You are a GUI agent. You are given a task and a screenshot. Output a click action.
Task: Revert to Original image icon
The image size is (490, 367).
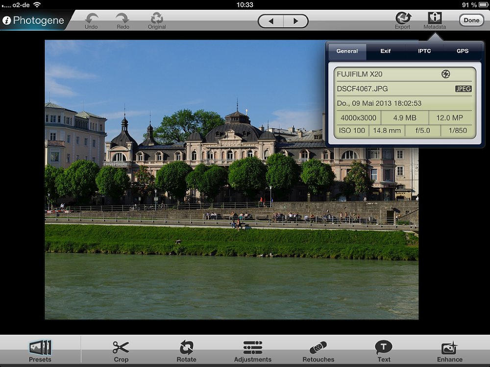coord(157,19)
